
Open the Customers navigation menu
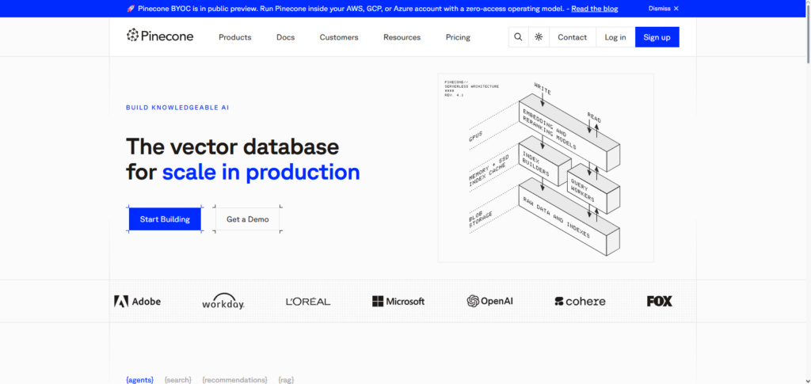[339, 37]
